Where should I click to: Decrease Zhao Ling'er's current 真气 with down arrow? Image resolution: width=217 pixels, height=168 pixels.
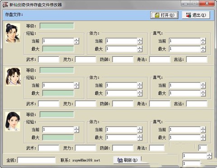pyautogui.click(x=203, y=87)
